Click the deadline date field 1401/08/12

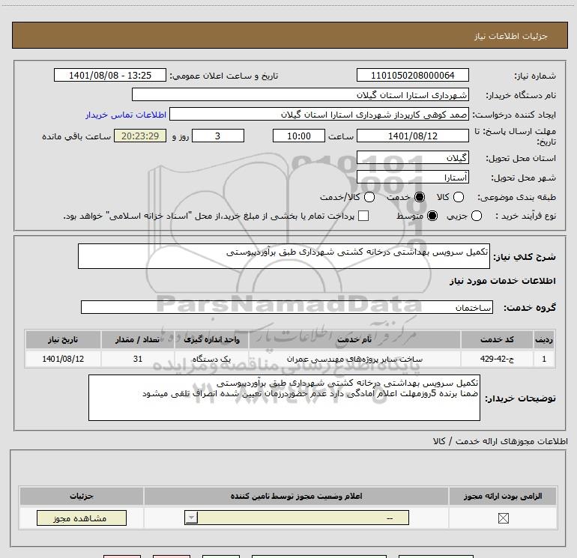tap(412, 136)
